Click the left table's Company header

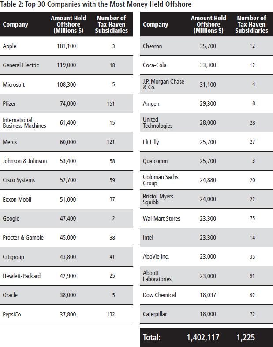[15, 24]
